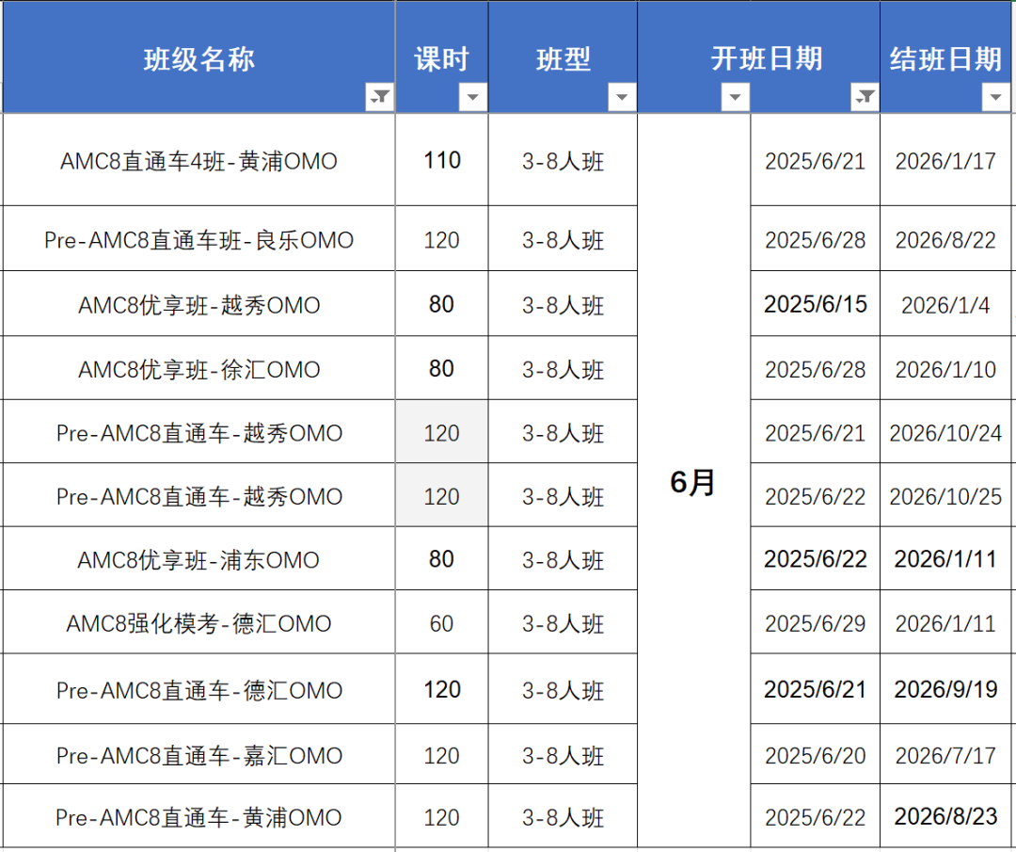Select cell Pre-AMC8直通车-黄浦OMO
The height and width of the screenshot is (852, 1016).
[198, 816]
